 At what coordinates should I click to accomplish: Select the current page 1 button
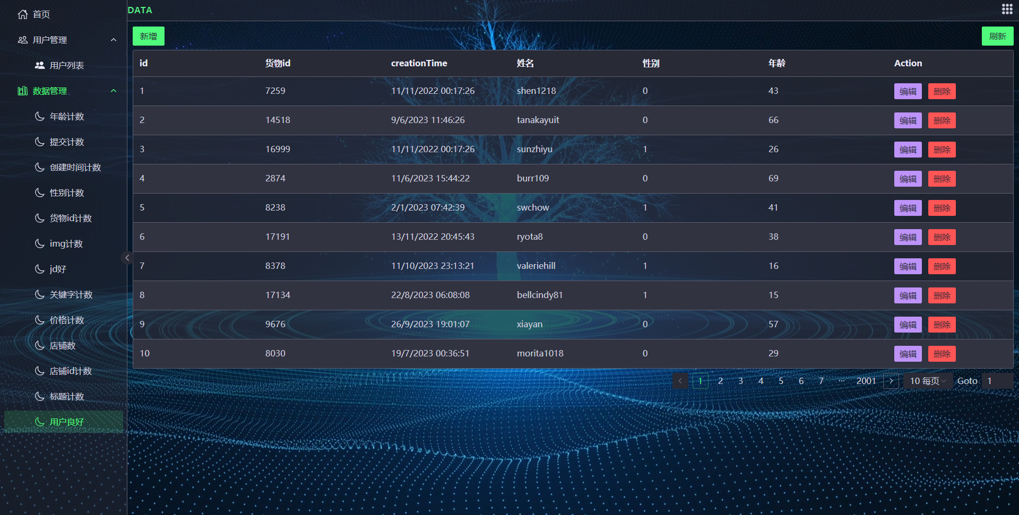click(x=701, y=381)
